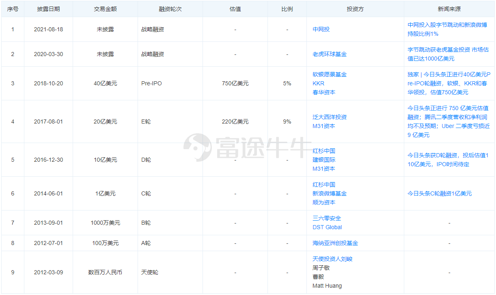Click investor name 周子敬
496x295 pixels.
[321, 268]
